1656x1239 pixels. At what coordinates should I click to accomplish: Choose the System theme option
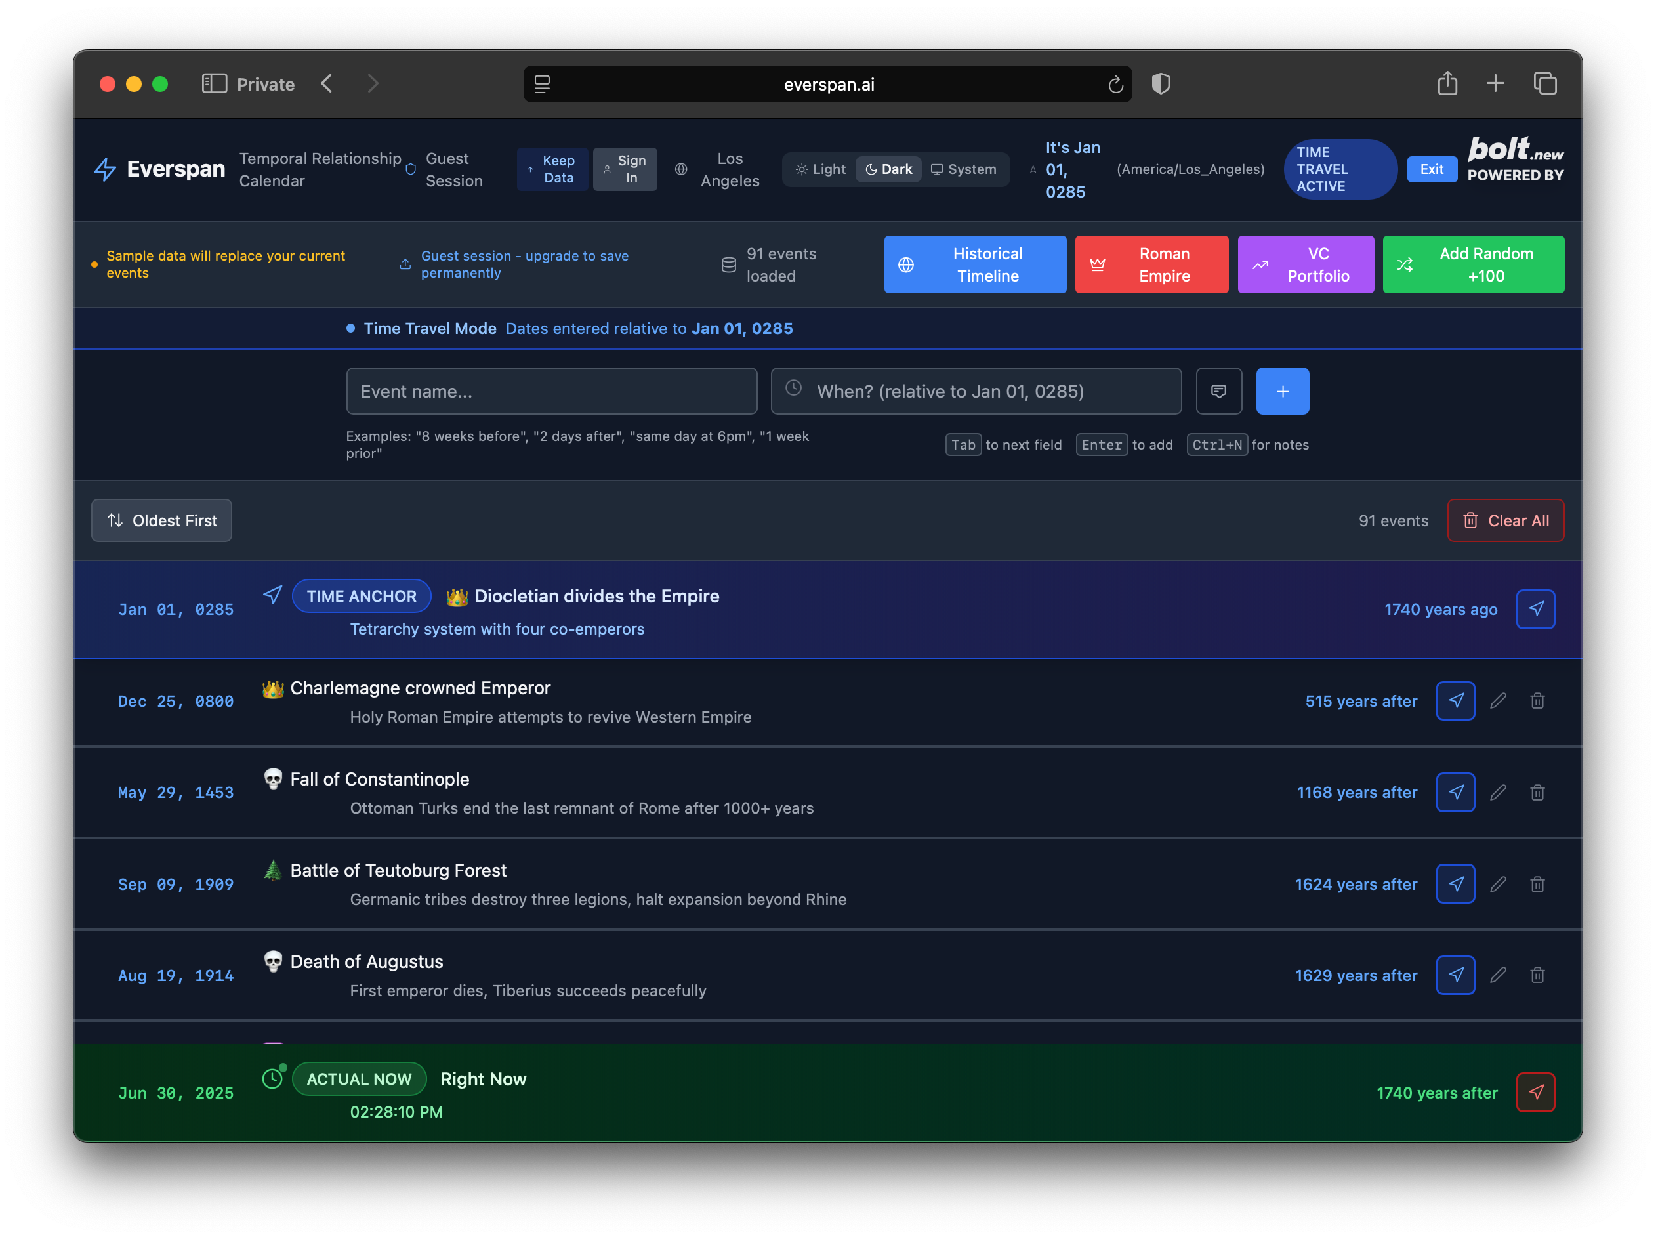click(x=963, y=169)
